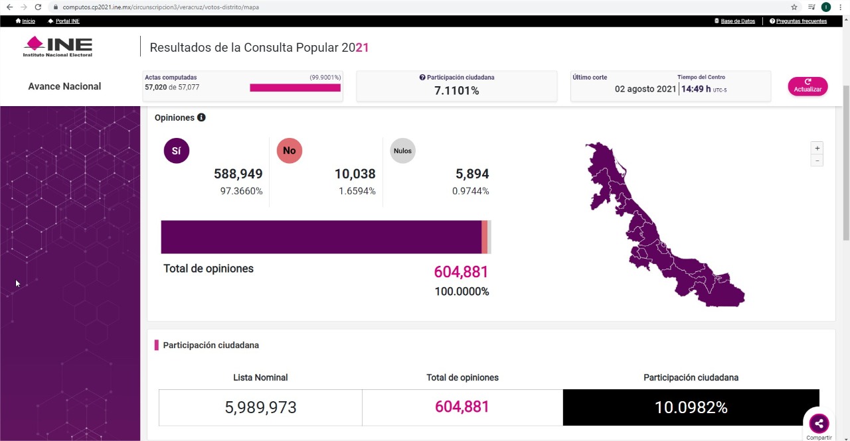The height and width of the screenshot is (441, 850).
Task: Open the INE logo home icon
Action: click(x=56, y=46)
